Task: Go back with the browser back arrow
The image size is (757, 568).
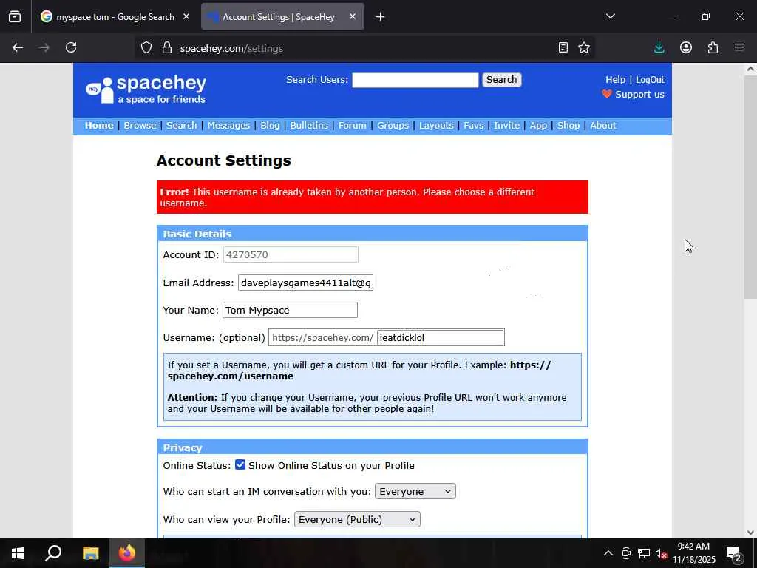Action: tap(18, 47)
